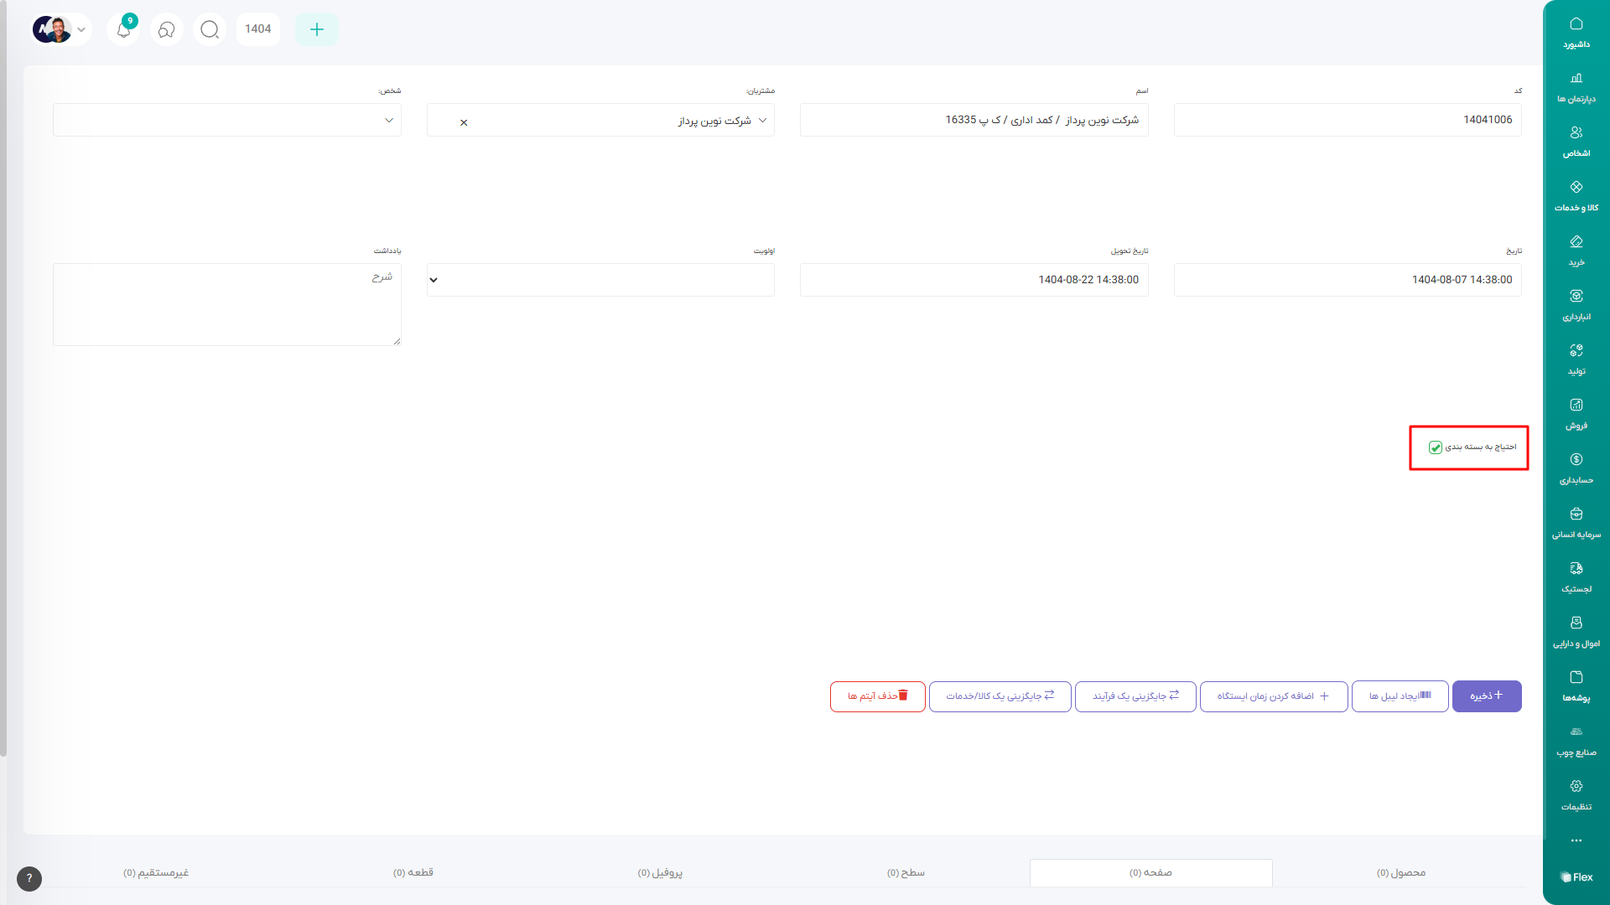Click the حذف آیتم ها delete button
1610x905 pixels.
click(x=877, y=696)
